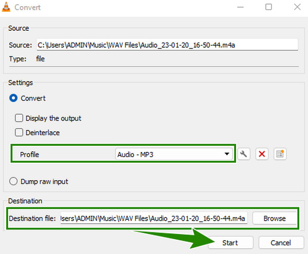Click the wrench icon to edit selected profile
Screen dimensions: 308x254
pyautogui.click(x=244, y=154)
